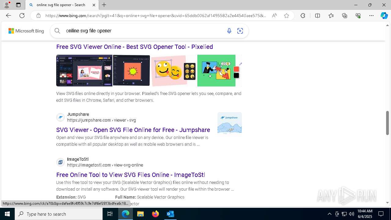This screenshot has height=220, width=391.
Task: Open a new tab plus button
Action: tap(104, 5)
